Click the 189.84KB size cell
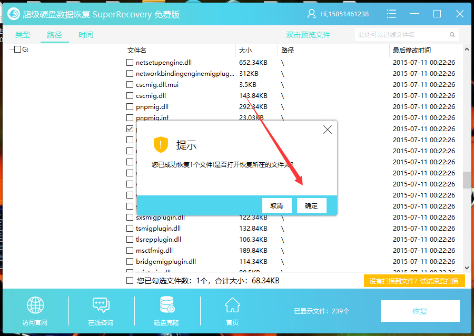This screenshot has width=474, height=336. pyautogui.click(x=253, y=251)
